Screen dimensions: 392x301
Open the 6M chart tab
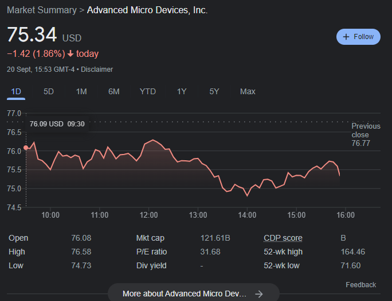pos(113,91)
